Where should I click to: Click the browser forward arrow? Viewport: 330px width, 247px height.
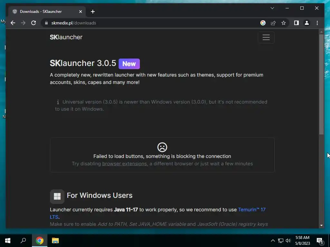point(23,23)
